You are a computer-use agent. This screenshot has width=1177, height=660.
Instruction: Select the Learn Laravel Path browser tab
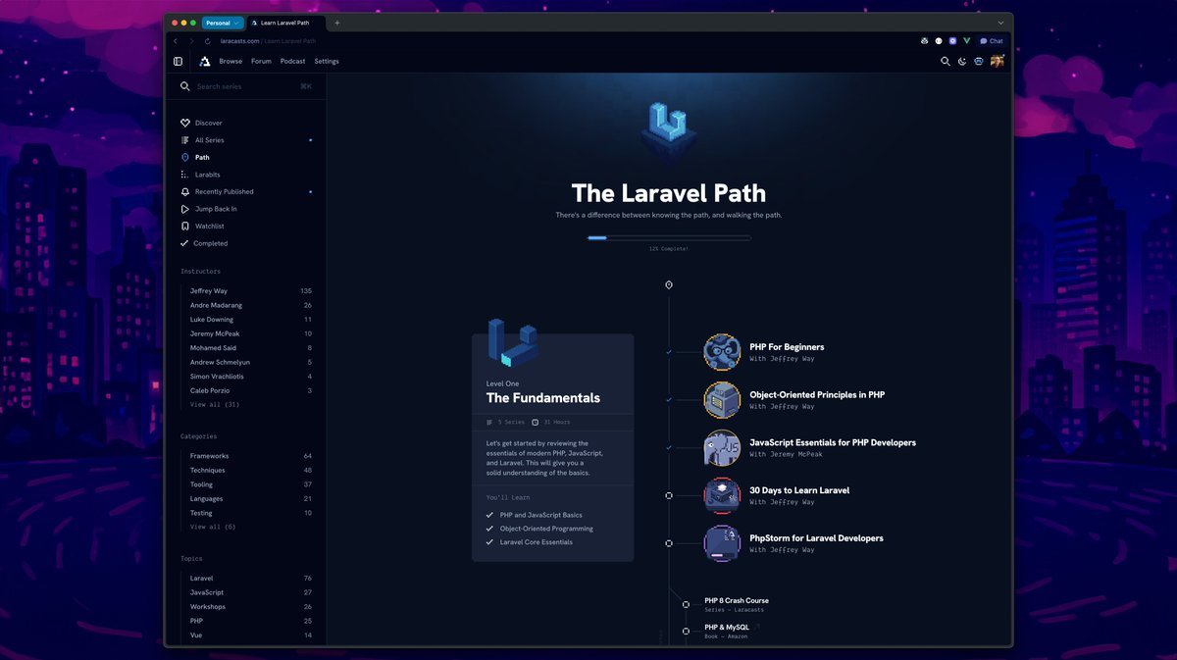click(286, 23)
